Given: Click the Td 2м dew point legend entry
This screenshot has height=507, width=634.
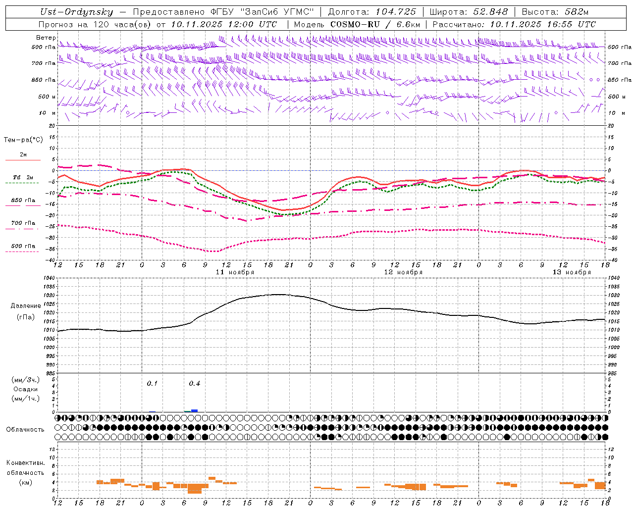Looking at the screenshot, I should pyautogui.click(x=23, y=177).
